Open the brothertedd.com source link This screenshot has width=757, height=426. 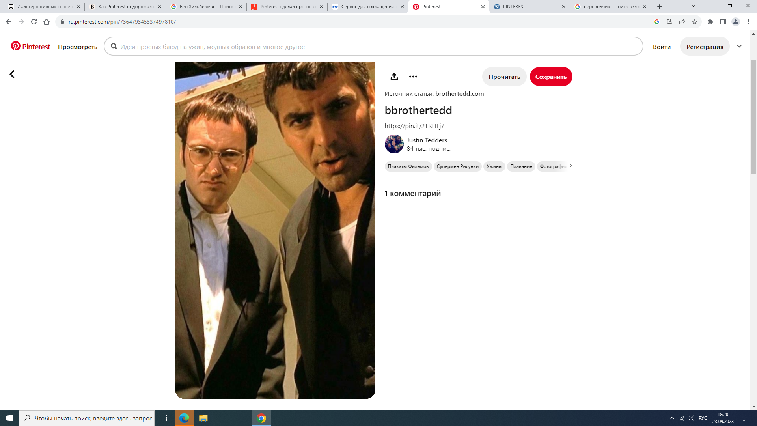point(459,93)
